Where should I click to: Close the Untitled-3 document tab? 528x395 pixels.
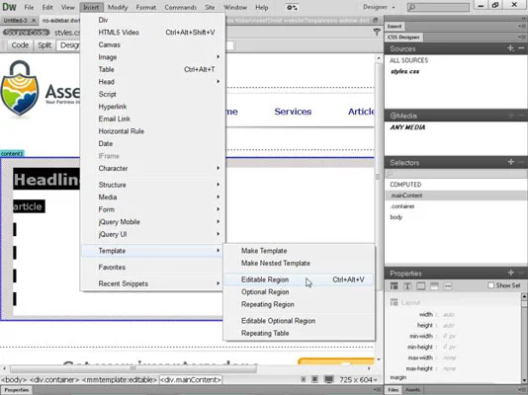point(34,21)
